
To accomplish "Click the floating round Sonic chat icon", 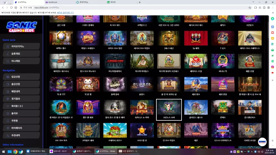I will [262, 142].
